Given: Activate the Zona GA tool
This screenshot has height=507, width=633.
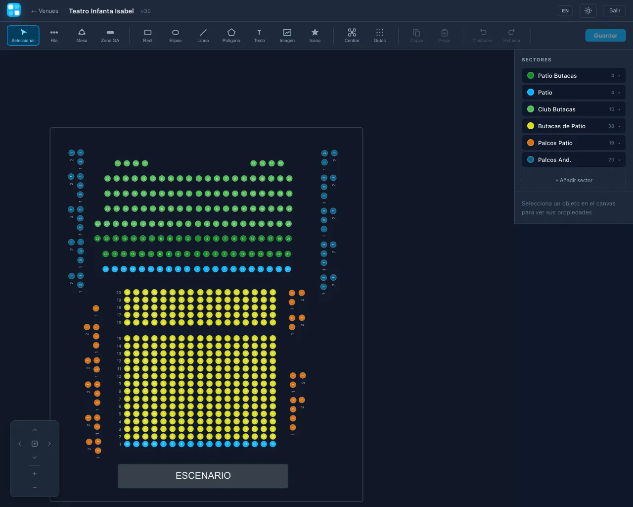Looking at the screenshot, I should click(110, 36).
